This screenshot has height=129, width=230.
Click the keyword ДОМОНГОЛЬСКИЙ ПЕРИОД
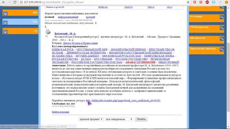(128, 49)
